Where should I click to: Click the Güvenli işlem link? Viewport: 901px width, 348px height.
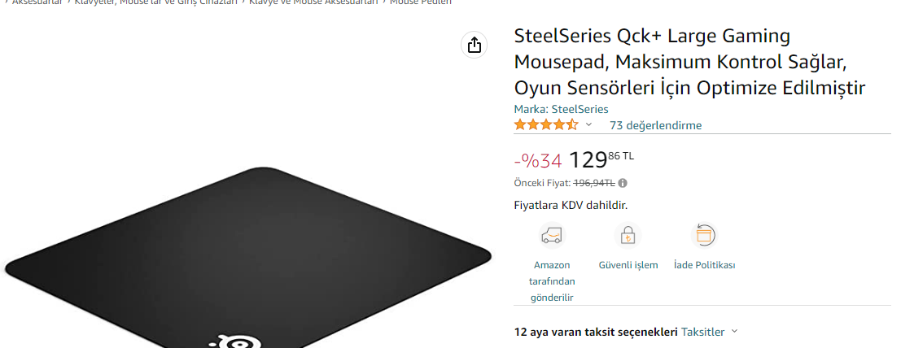pos(628,265)
